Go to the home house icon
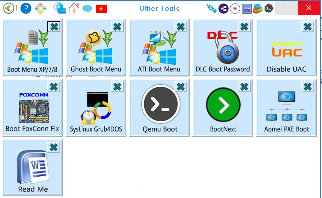Viewport: 322px width, 198px height. [74, 8]
